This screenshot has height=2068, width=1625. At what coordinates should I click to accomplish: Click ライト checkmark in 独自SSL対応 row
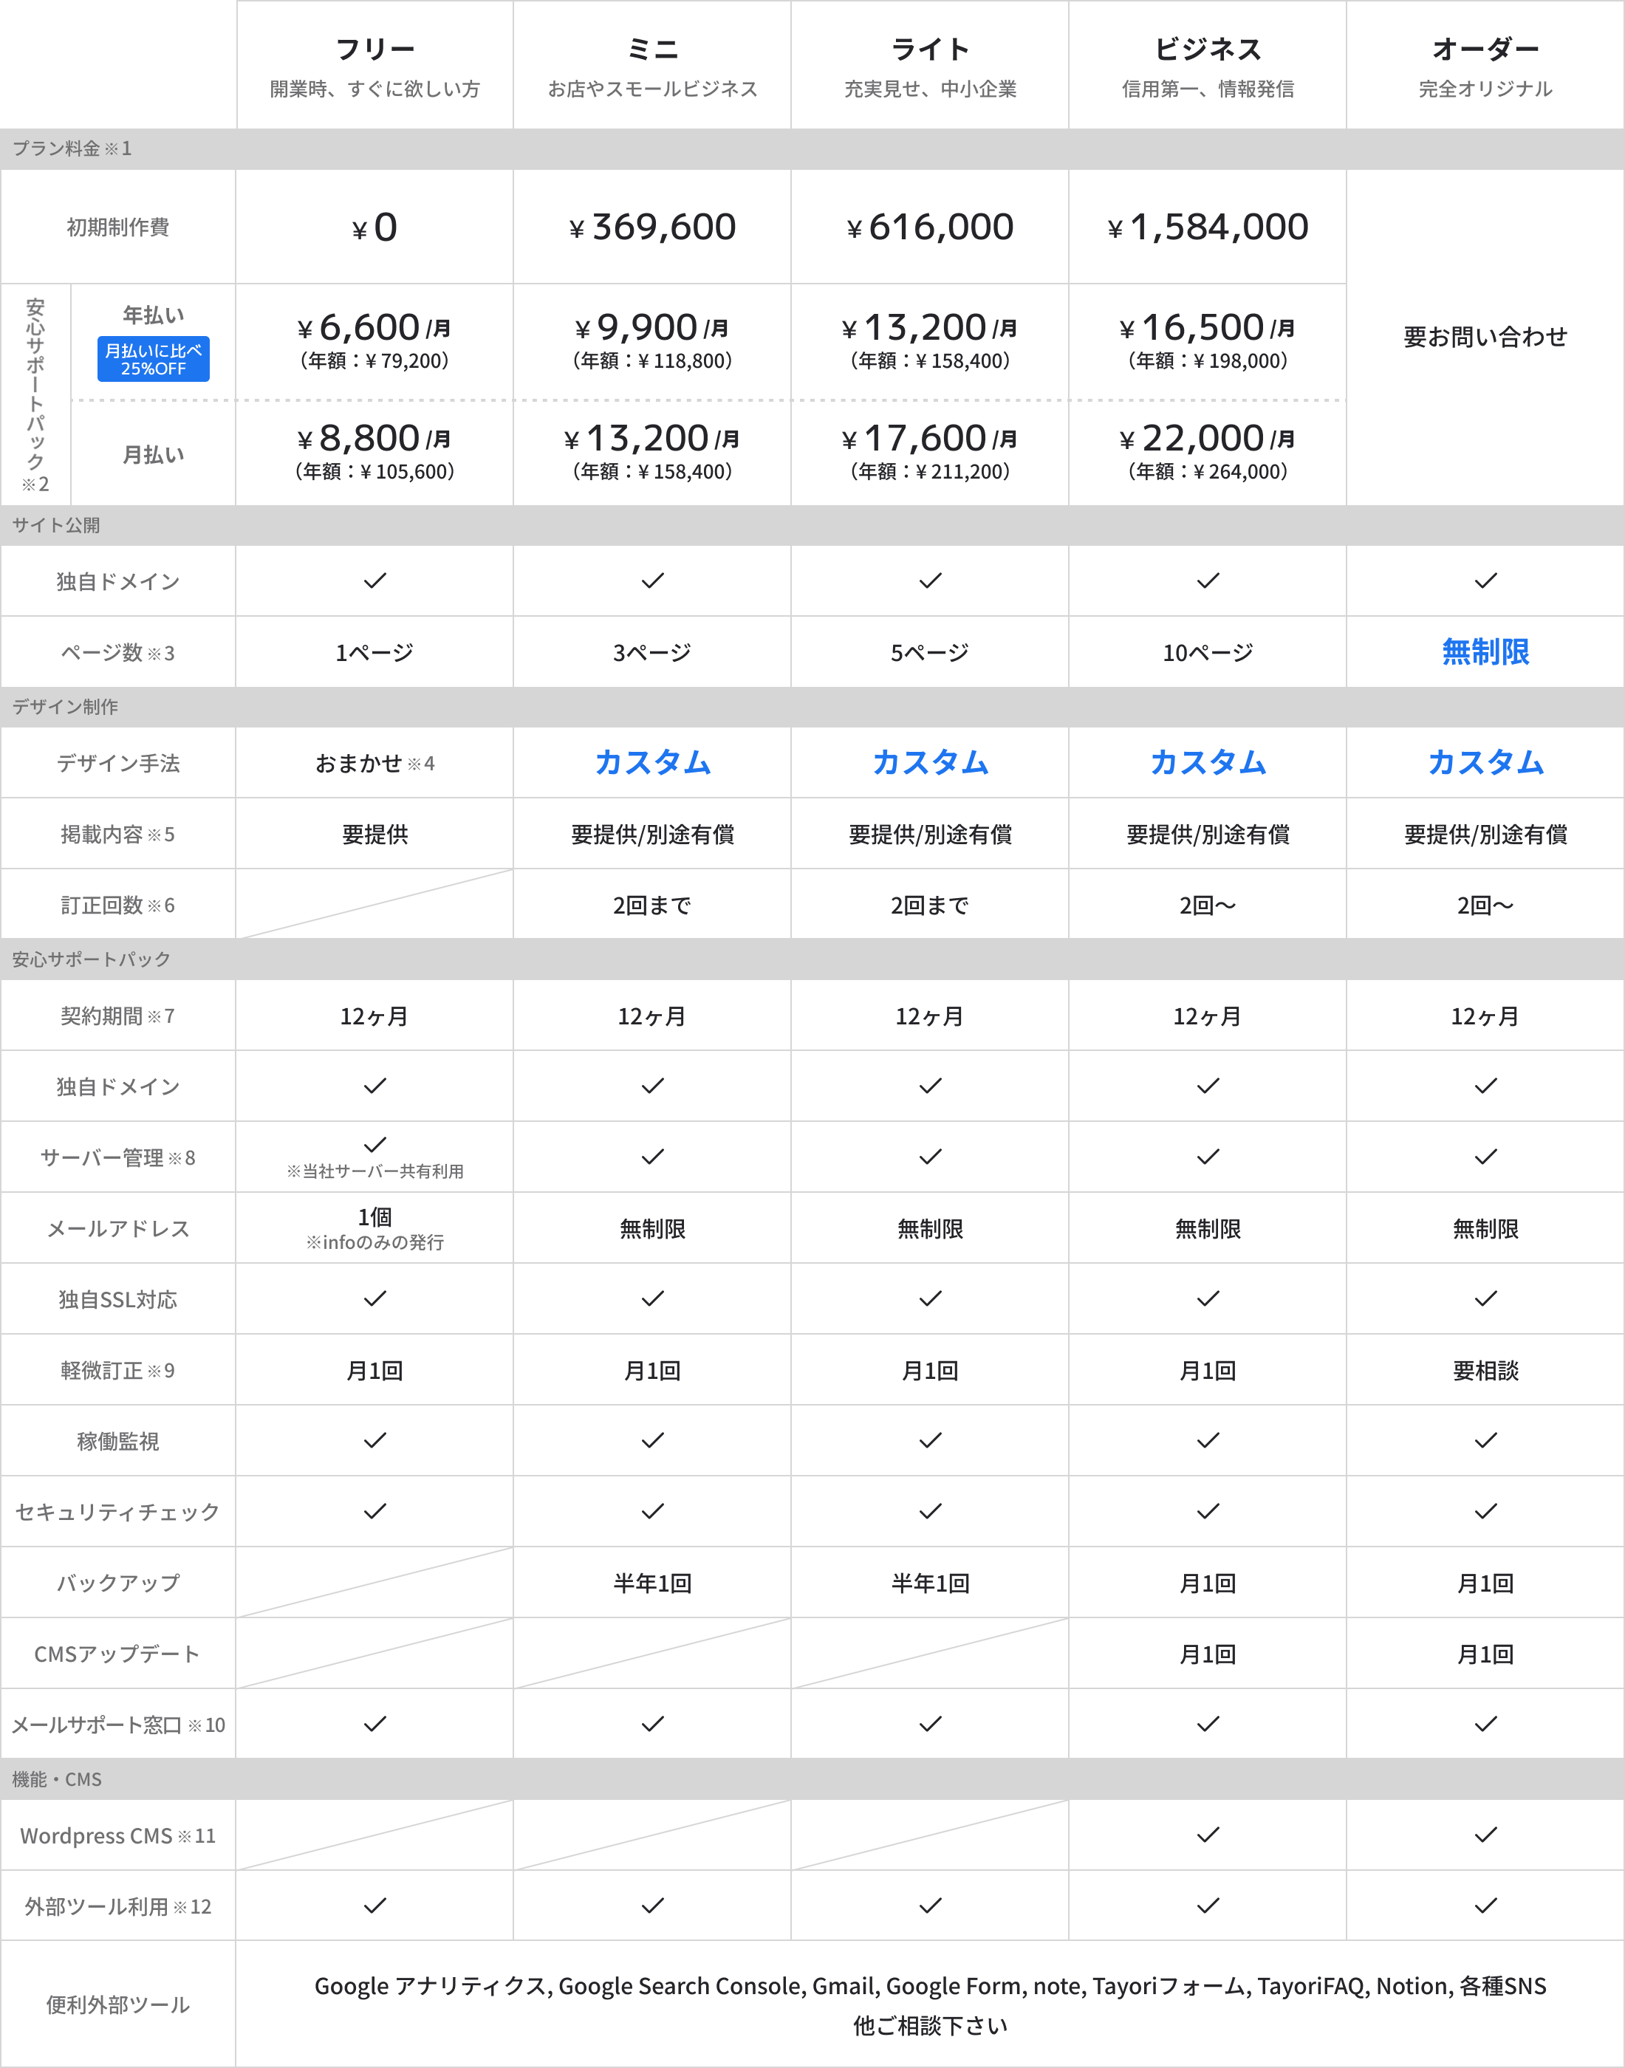tap(929, 1298)
